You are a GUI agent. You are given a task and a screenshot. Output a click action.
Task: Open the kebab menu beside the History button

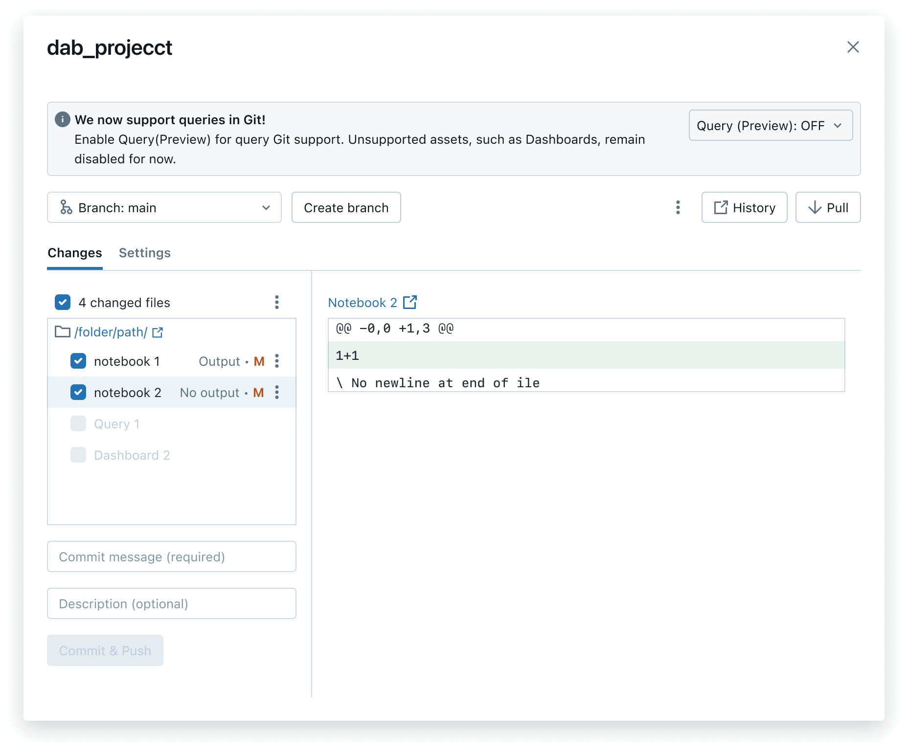(x=678, y=207)
